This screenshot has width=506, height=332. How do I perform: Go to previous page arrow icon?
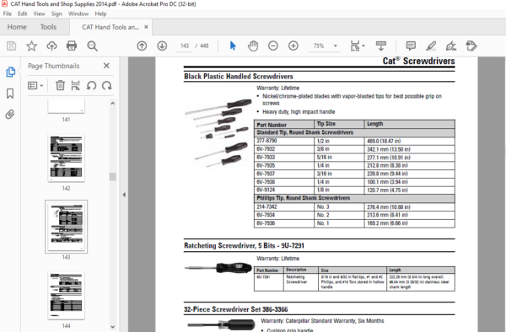[x=142, y=46]
